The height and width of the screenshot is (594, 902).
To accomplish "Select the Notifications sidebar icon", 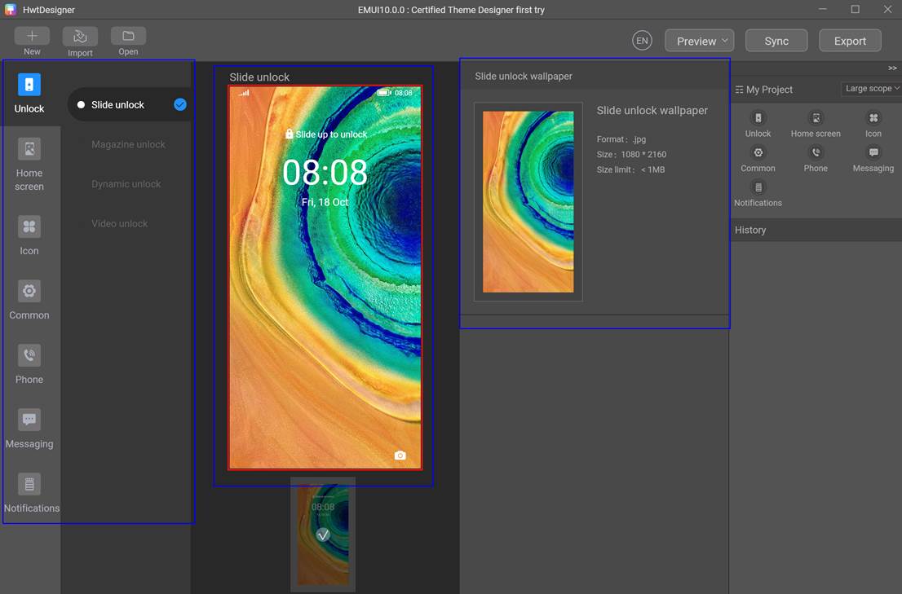I will click(29, 484).
